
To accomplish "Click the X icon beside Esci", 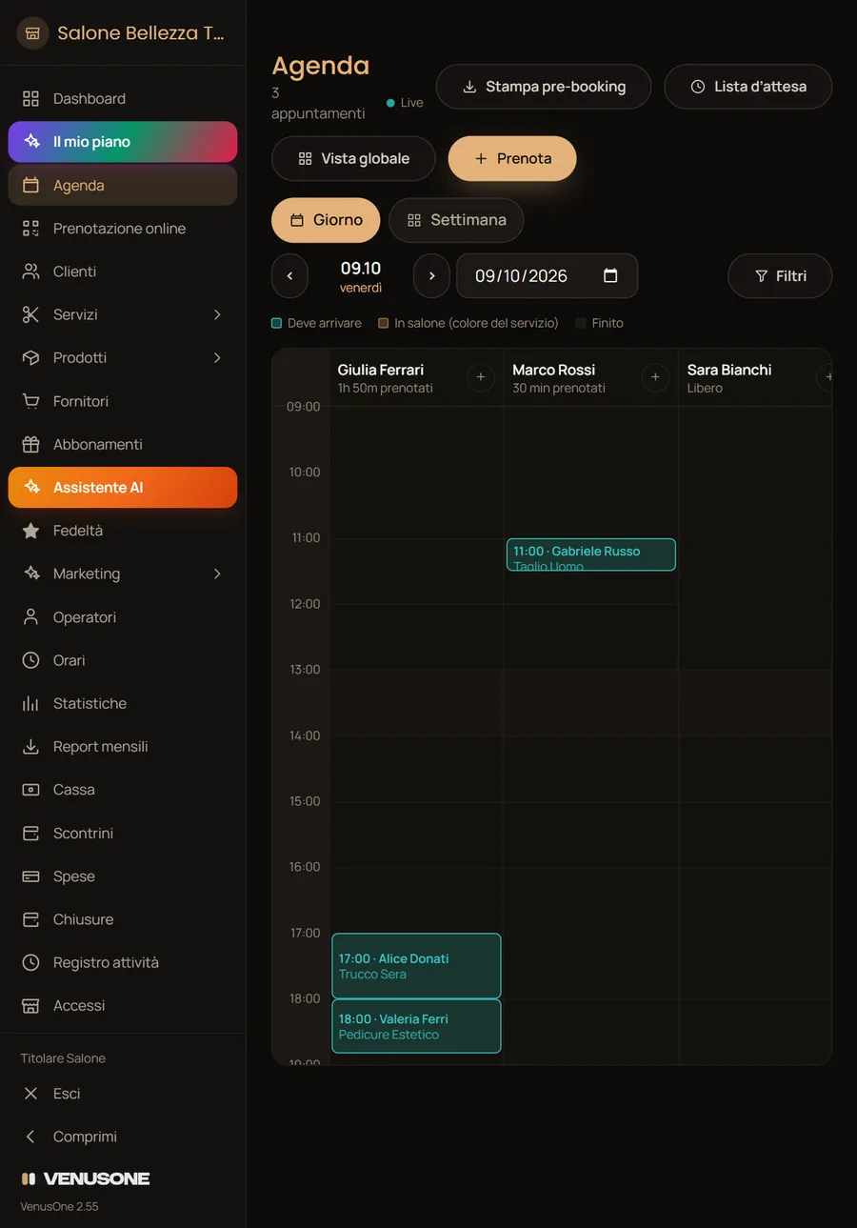I will click(31, 1094).
